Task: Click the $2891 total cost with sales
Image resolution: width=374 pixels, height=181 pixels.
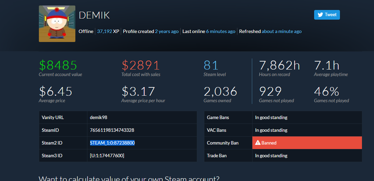Action: [x=140, y=65]
